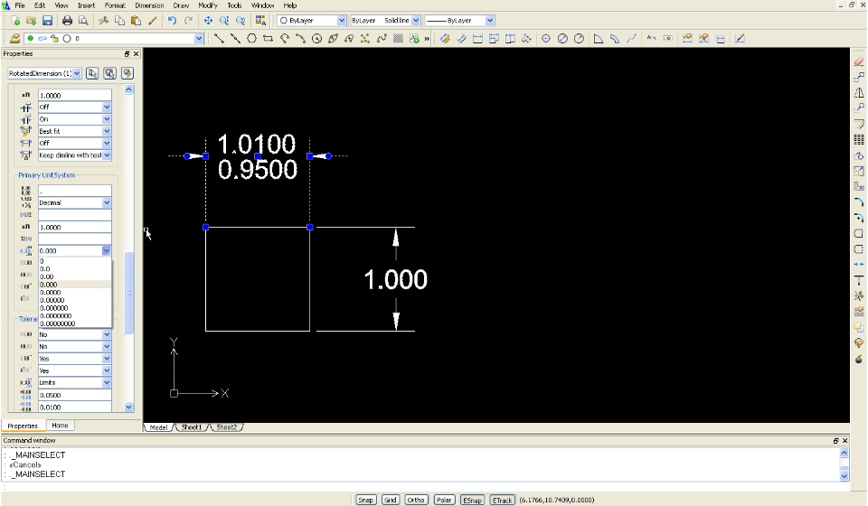Open the Modify menu
Image resolution: width=868 pixels, height=506 pixels.
click(208, 5)
